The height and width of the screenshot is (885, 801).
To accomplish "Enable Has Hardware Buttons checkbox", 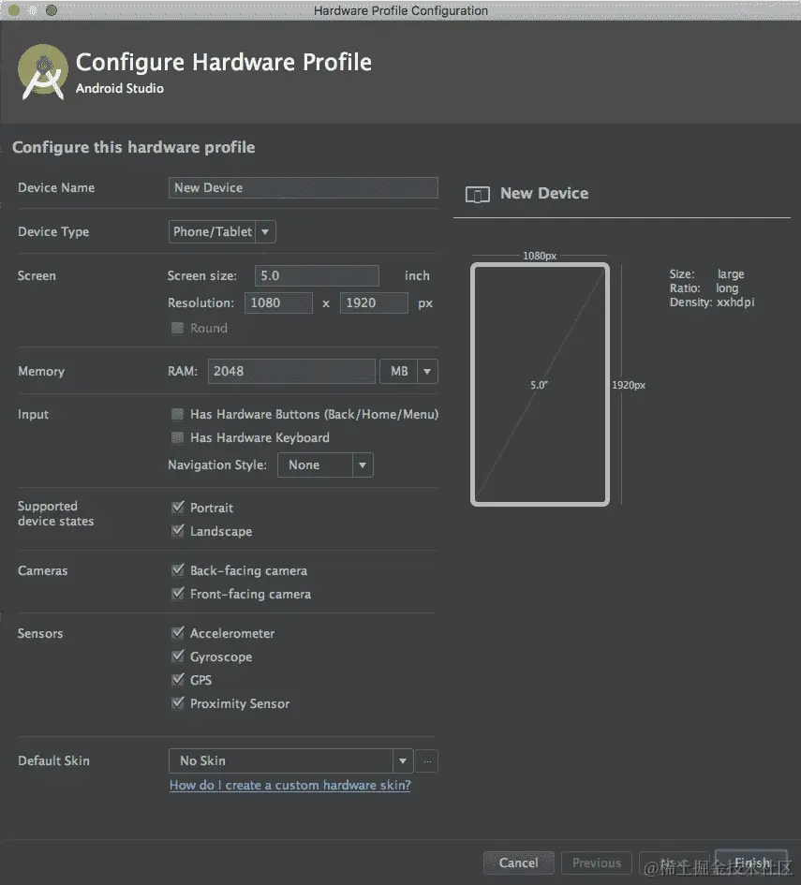I will click(x=177, y=414).
